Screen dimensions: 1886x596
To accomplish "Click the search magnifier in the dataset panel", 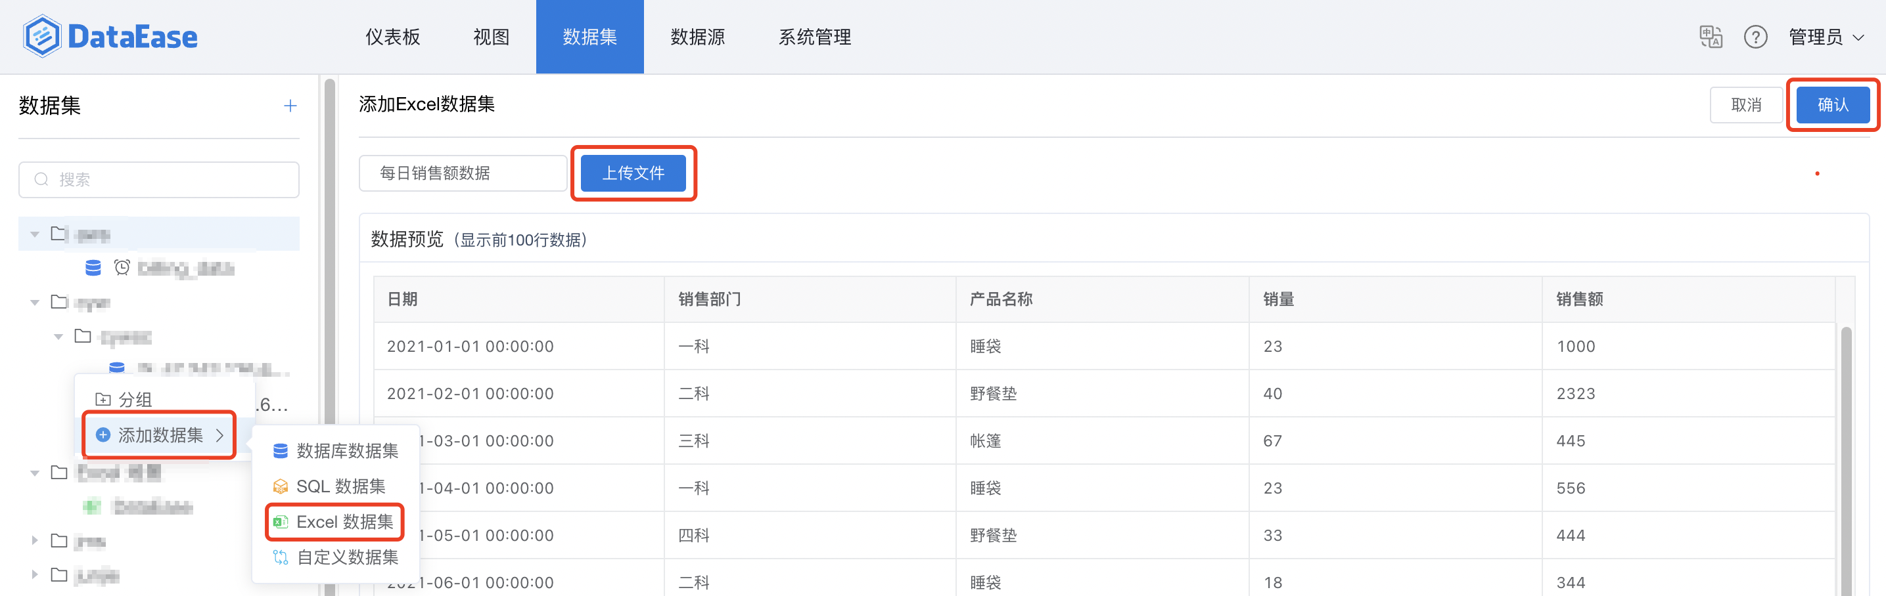I will click(41, 179).
